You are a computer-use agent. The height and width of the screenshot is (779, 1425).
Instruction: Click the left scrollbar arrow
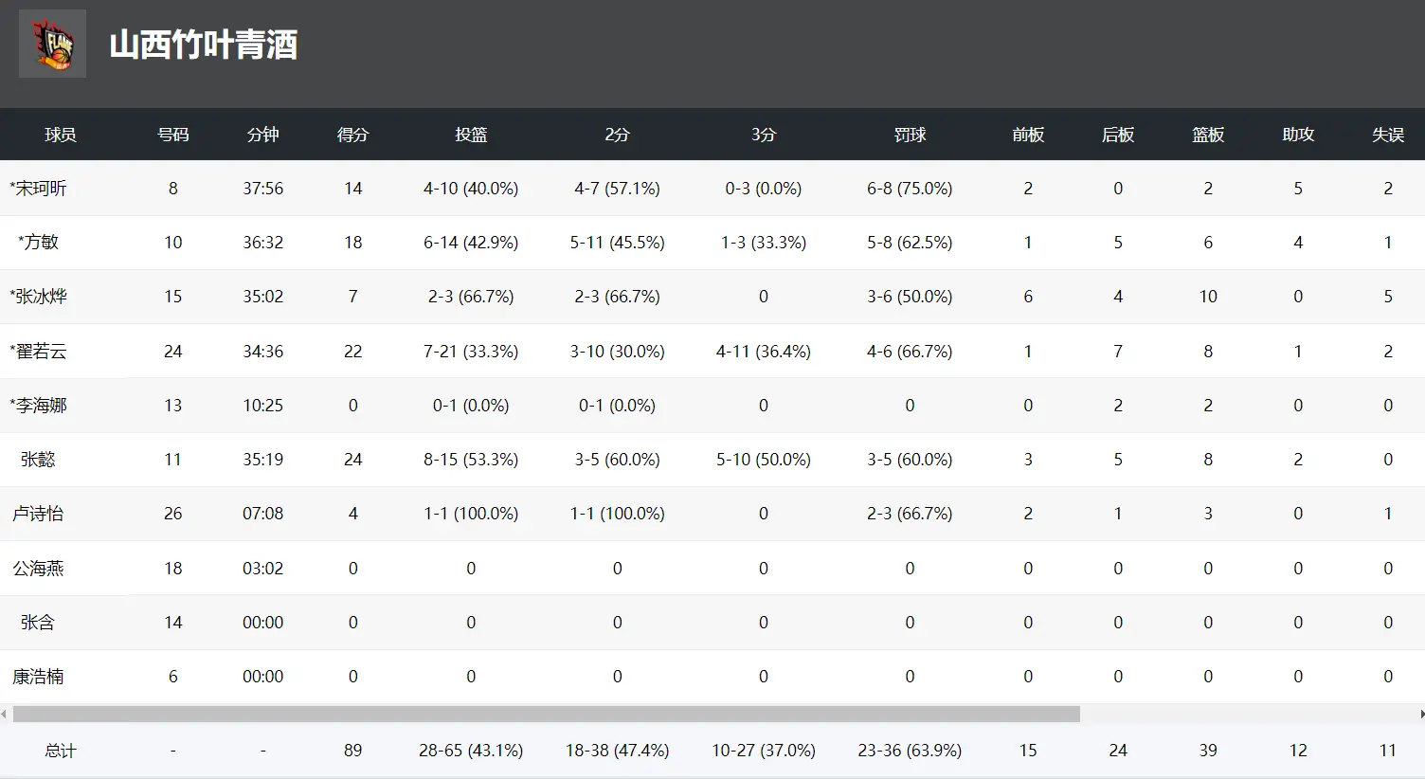(5, 715)
